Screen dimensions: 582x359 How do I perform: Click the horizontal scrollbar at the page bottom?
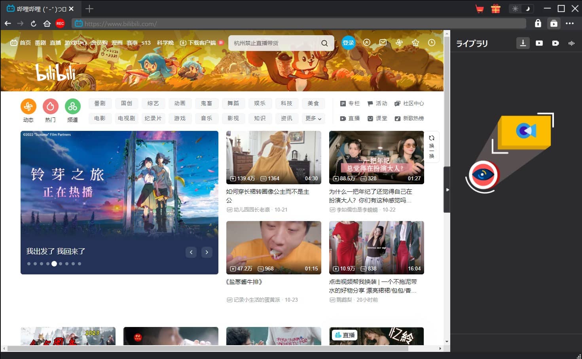point(208,348)
